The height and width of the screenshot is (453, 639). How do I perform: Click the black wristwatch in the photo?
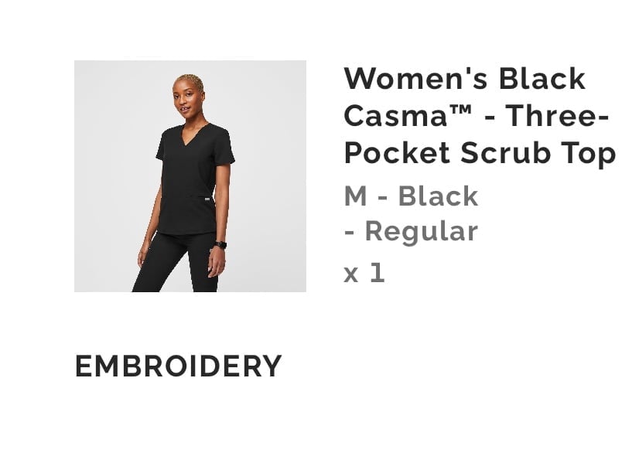point(220,245)
